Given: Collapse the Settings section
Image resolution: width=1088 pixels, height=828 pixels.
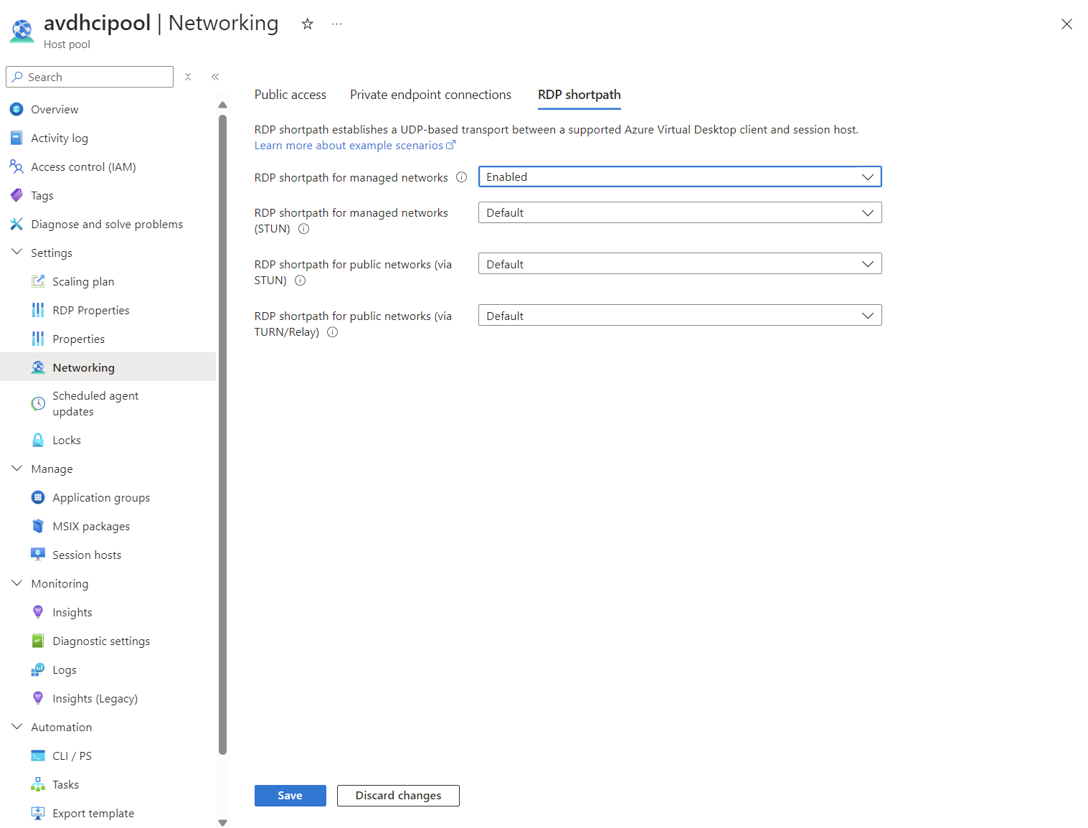Looking at the screenshot, I should [17, 253].
